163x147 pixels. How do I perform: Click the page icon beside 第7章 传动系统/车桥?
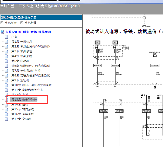tap(6, 71)
